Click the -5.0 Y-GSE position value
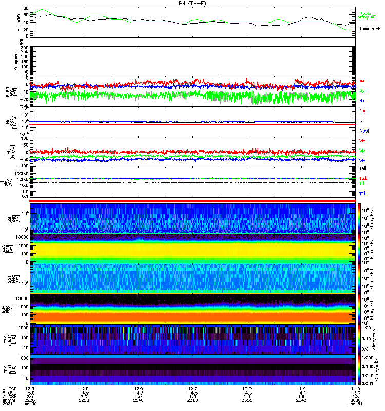Image resolution: width=385 pixels, height=411 pixels. tap(29, 393)
